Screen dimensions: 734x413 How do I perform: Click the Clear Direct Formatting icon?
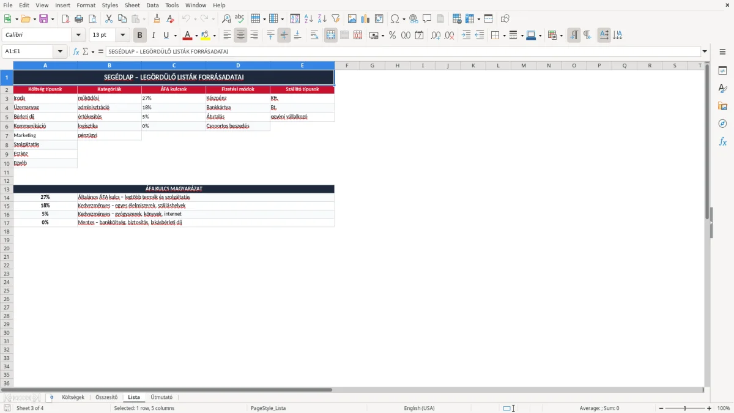[x=170, y=19]
